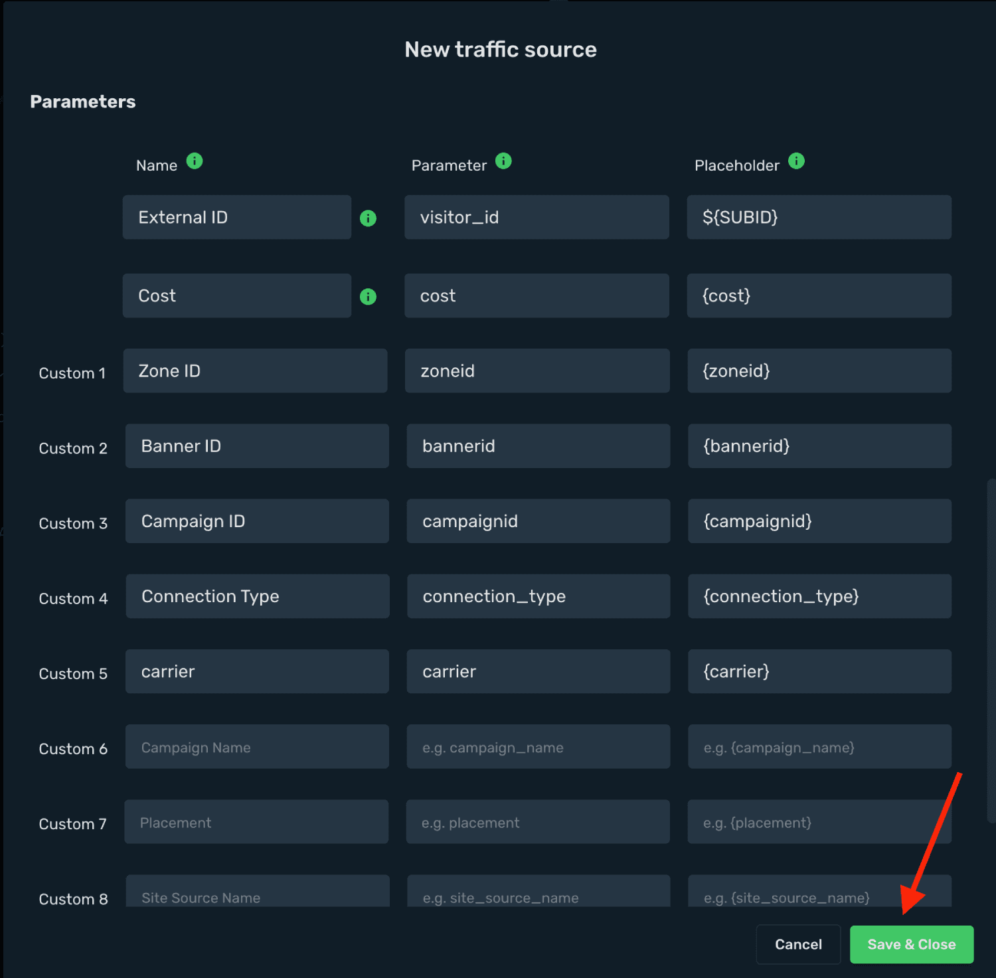996x978 pixels.
Task: Edit the Zone ID name field
Action: coord(255,370)
